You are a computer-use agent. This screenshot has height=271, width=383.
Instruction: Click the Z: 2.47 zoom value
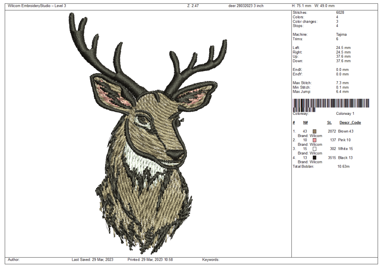(x=193, y=6)
